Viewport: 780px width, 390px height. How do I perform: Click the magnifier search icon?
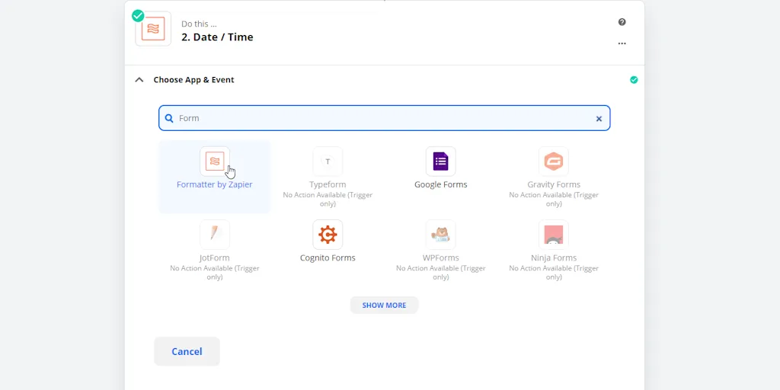[169, 118]
